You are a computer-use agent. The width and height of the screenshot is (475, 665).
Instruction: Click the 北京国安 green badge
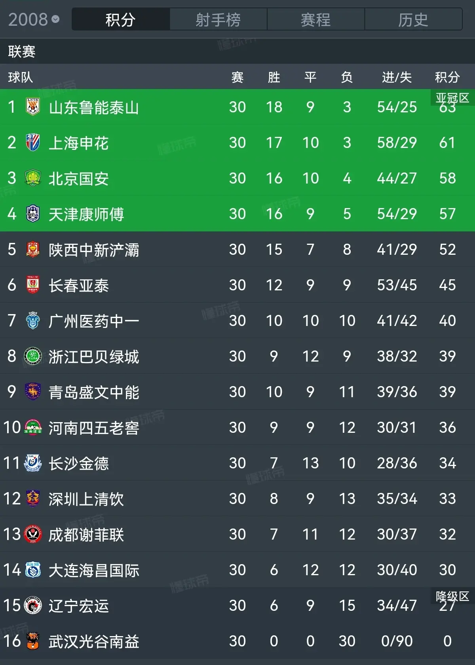33,178
